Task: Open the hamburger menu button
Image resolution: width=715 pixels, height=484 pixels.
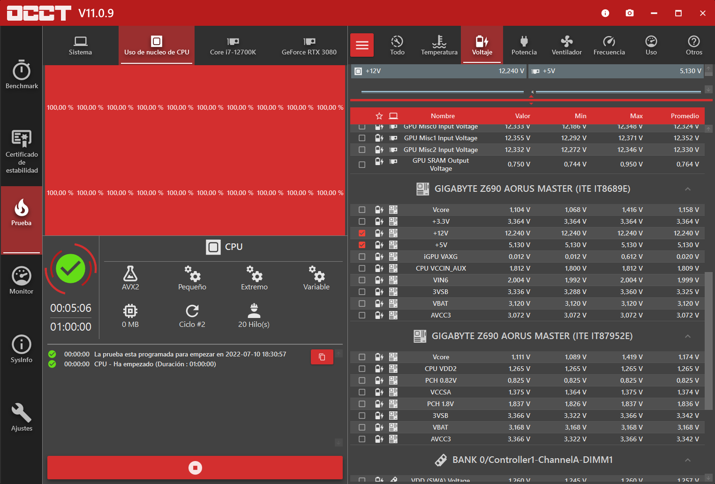Action: point(362,45)
